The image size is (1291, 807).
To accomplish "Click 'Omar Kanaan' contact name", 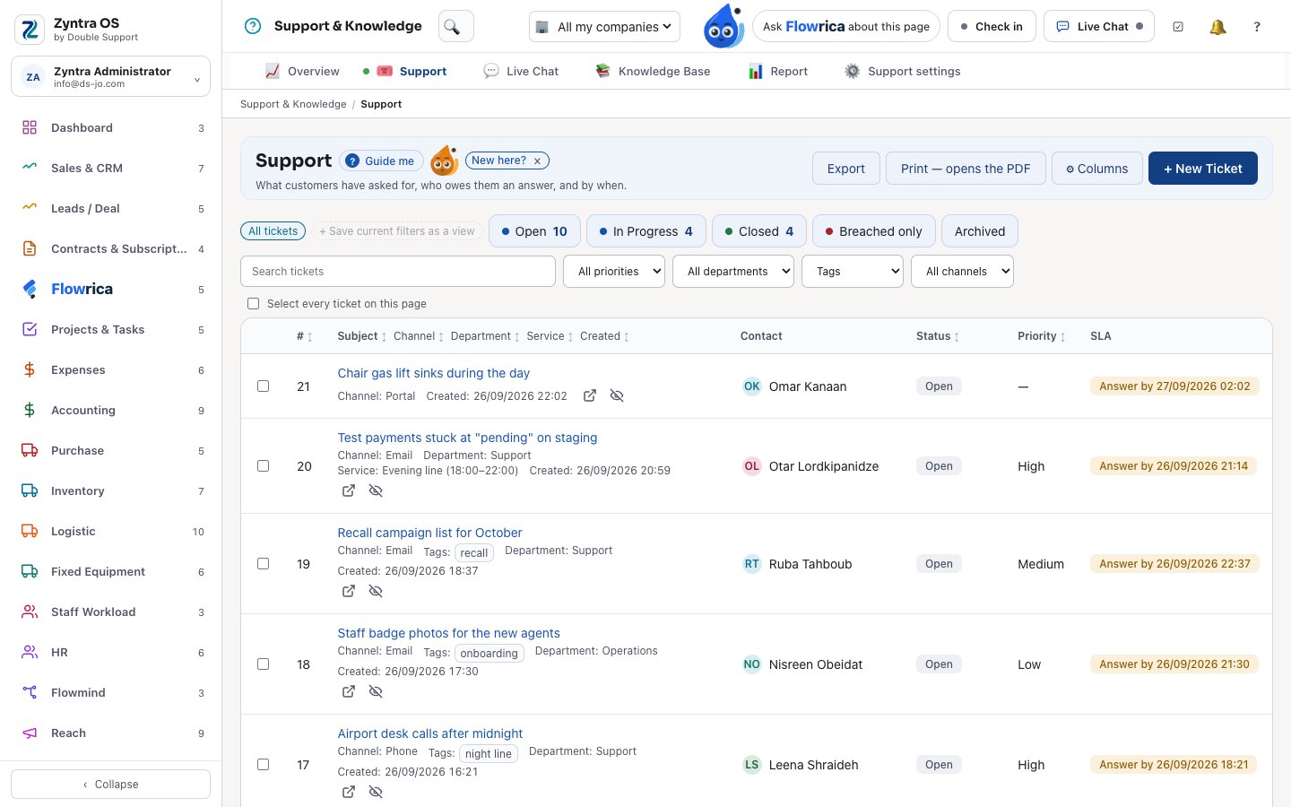I will click(x=808, y=386).
